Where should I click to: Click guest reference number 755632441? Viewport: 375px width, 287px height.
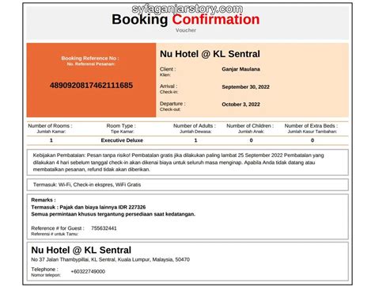coord(104,228)
